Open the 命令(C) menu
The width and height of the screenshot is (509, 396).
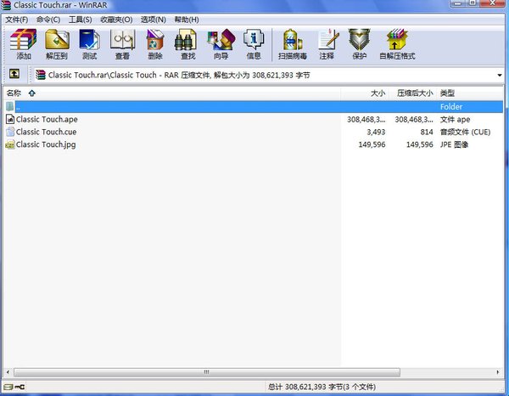pos(48,20)
